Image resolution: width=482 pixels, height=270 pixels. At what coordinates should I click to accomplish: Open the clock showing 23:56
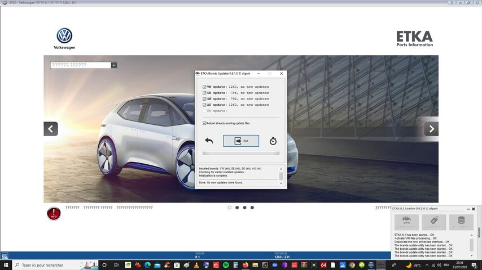[x=460, y=265]
